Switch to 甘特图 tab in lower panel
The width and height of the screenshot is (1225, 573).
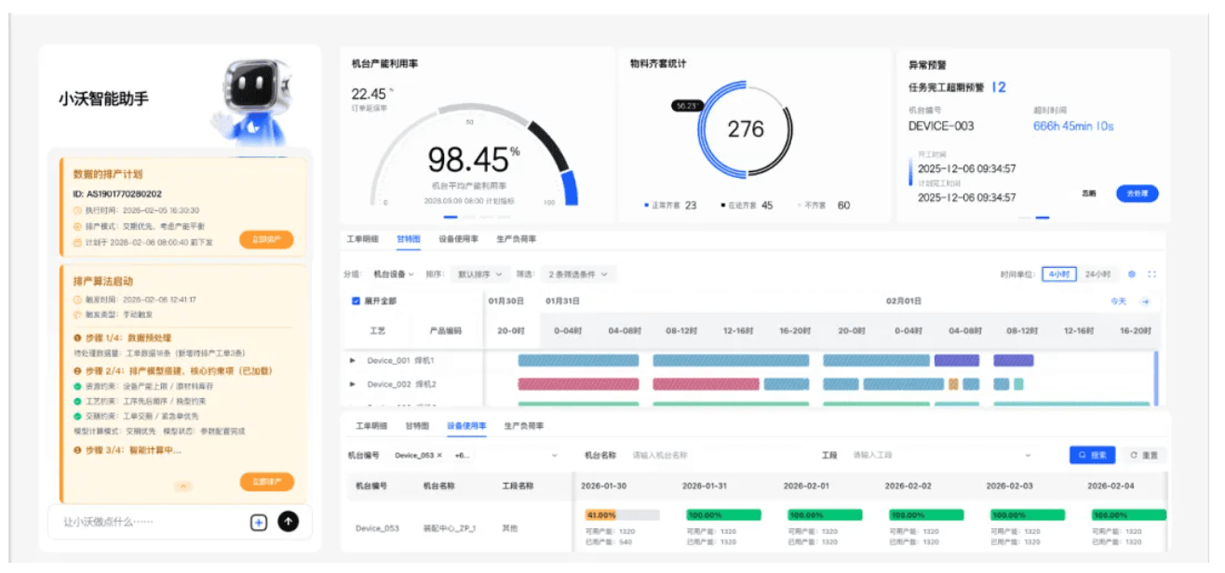[417, 426]
